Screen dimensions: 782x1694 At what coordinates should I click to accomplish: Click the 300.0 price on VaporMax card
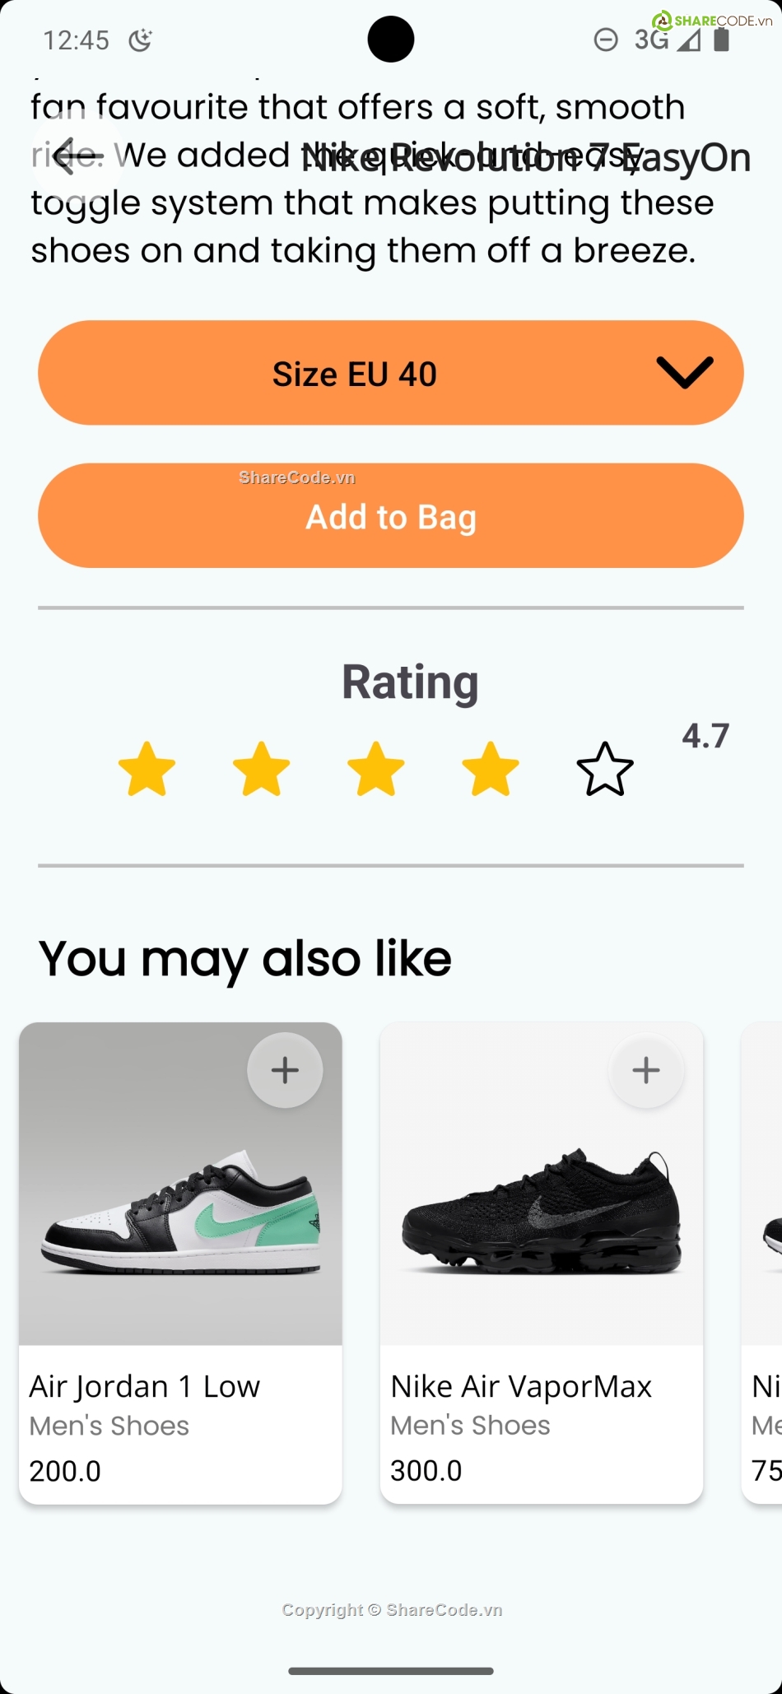426,1471
